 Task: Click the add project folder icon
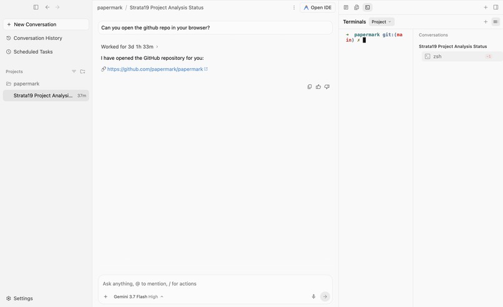[x=83, y=72]
